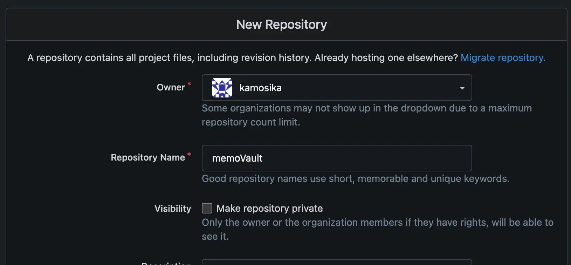
Task: Click the Visibility field label
Action: (x=173, y=209)
